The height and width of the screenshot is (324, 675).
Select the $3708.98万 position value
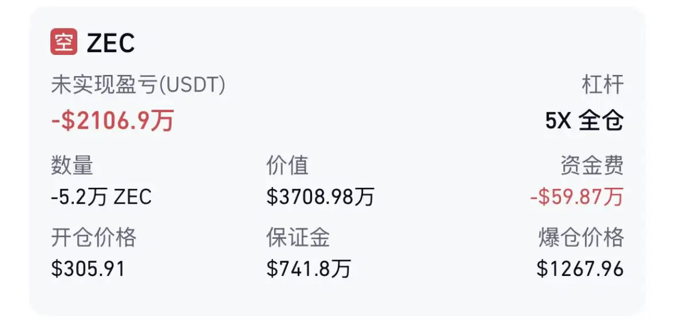click(320, 197)
